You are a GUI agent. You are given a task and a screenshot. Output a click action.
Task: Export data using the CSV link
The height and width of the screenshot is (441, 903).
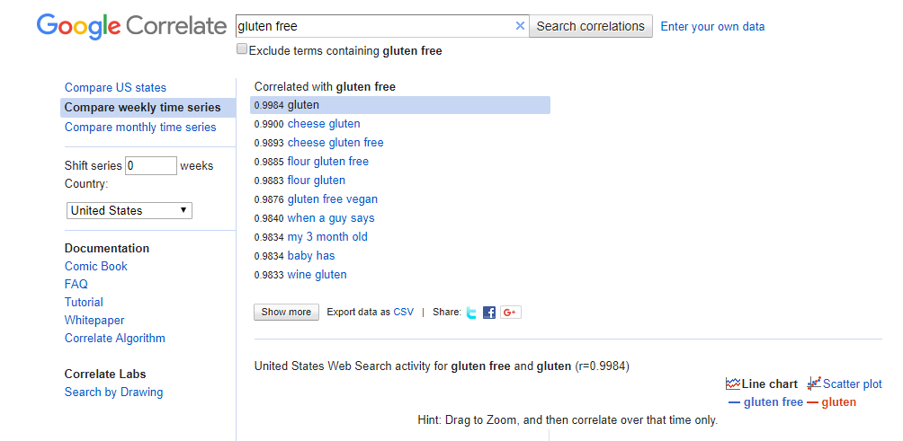point(404,313)
